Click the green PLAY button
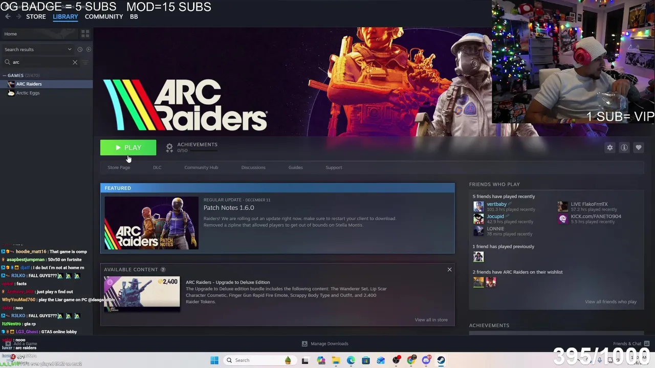655x368 pixels. click(128, 148)
